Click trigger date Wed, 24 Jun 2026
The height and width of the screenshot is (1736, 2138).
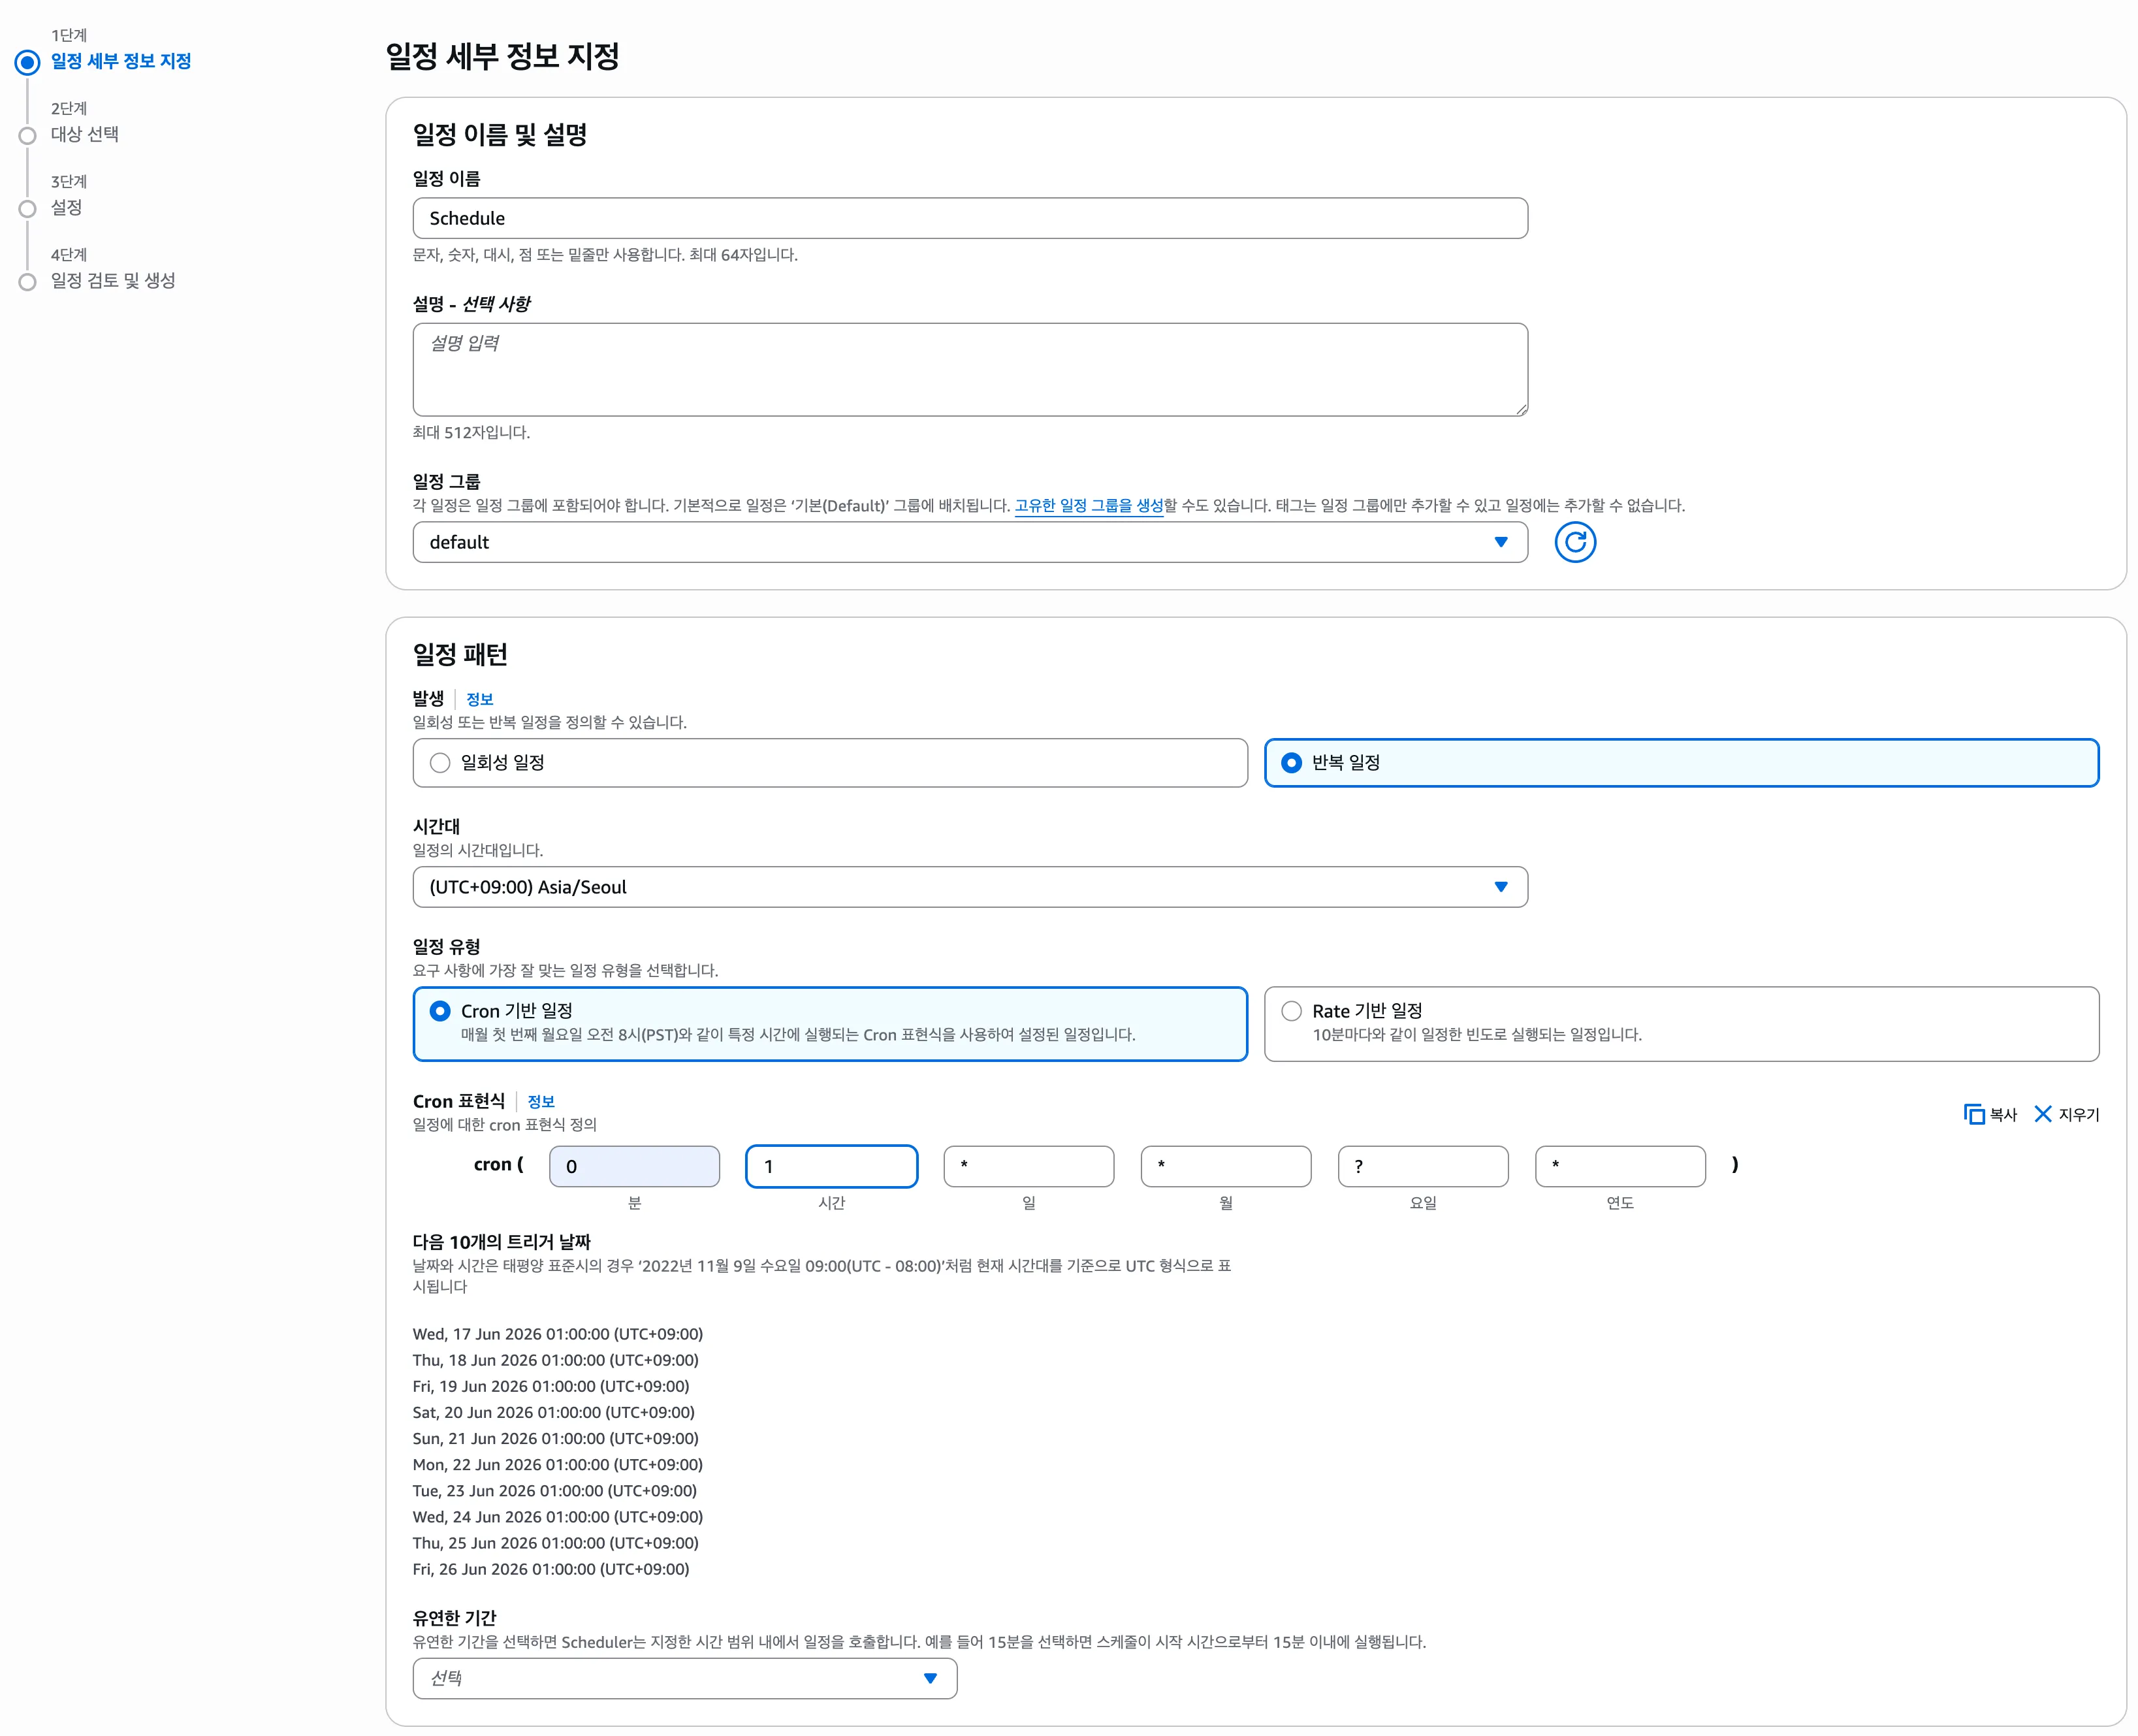point(558,1517)
